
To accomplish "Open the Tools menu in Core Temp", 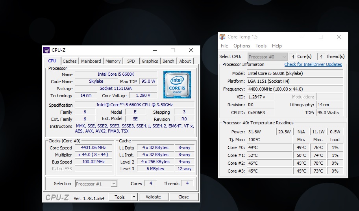I will [x=261, y=46].
